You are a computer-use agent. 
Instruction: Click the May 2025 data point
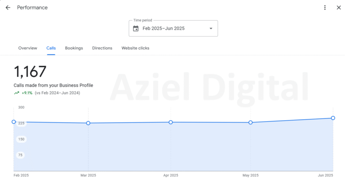(251, 122)
